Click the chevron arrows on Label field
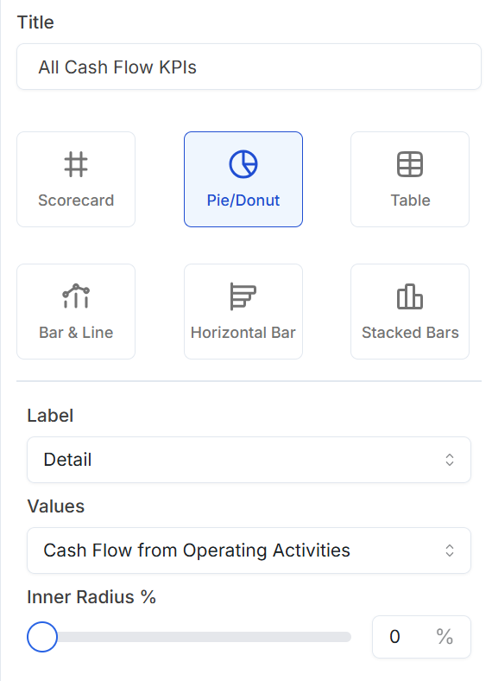 450,460
